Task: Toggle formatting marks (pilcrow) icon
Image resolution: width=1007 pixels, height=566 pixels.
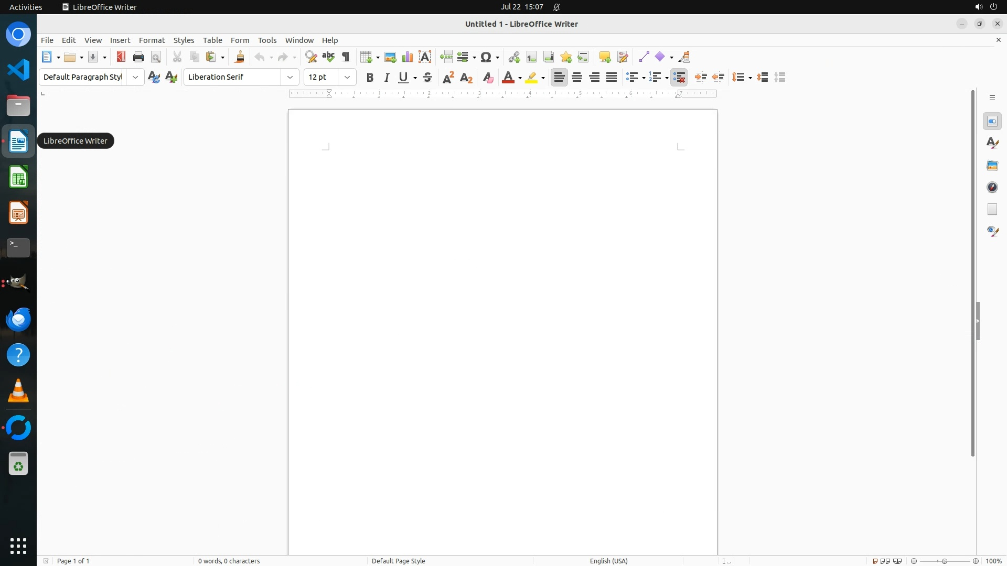Action: [x=346, y=57]
